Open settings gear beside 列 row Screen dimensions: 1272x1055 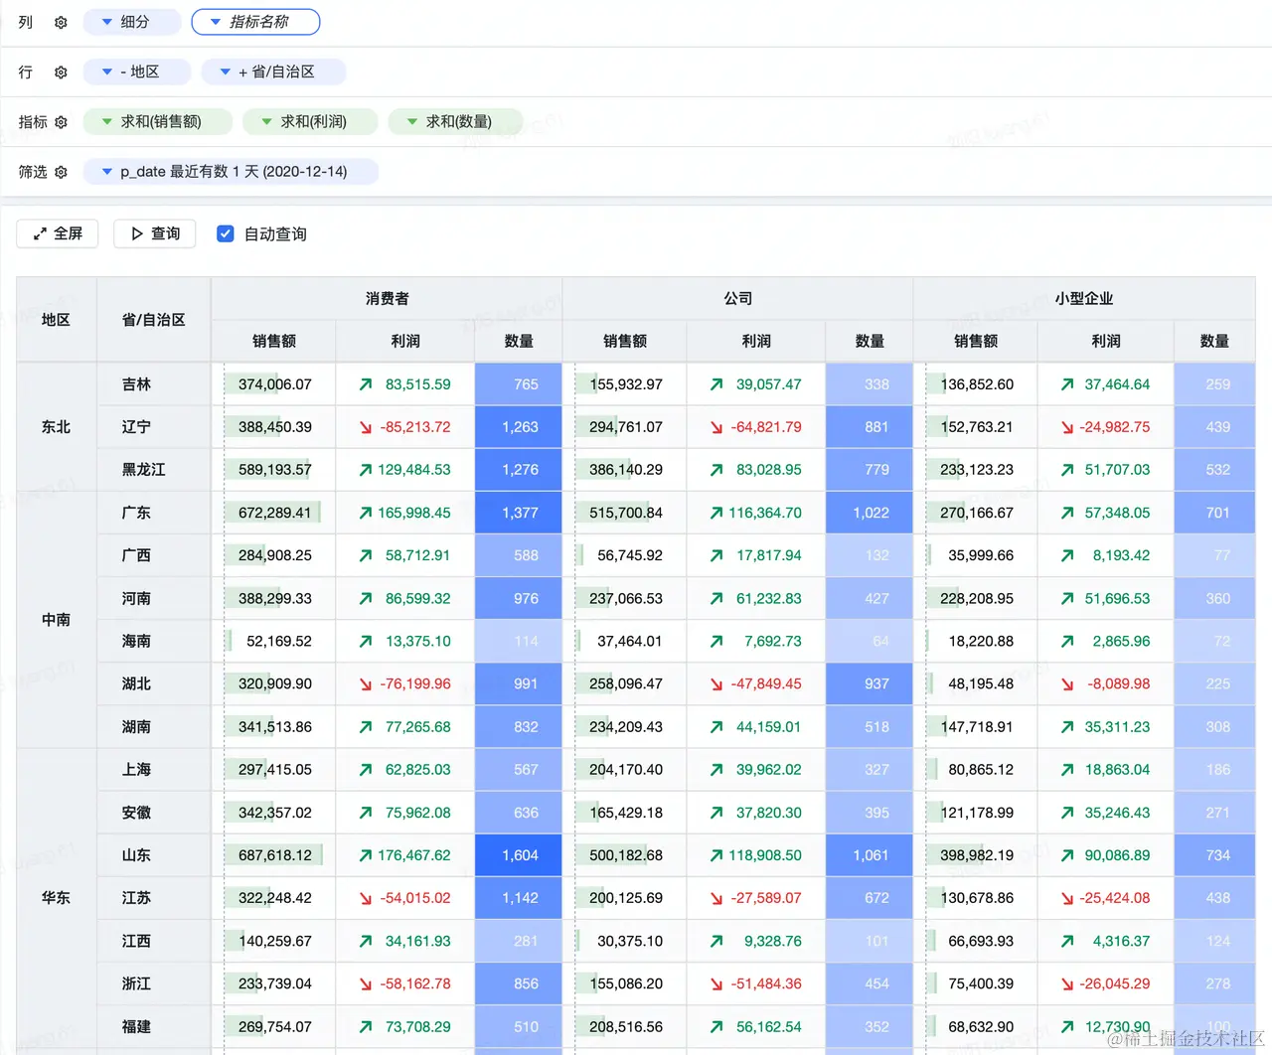(x=61, y=22)
